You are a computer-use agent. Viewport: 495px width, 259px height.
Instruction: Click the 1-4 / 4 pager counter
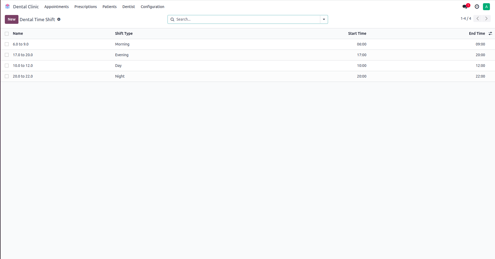(466, 18)
